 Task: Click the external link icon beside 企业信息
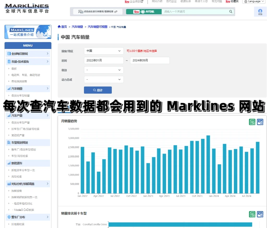(142, 1)
